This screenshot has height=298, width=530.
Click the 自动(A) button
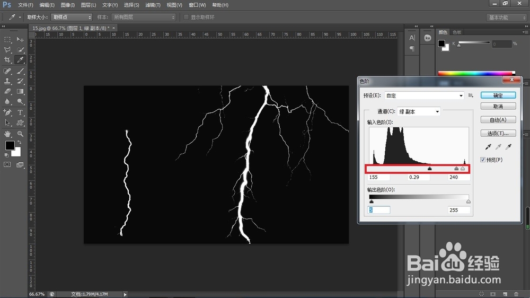(498, 120)
